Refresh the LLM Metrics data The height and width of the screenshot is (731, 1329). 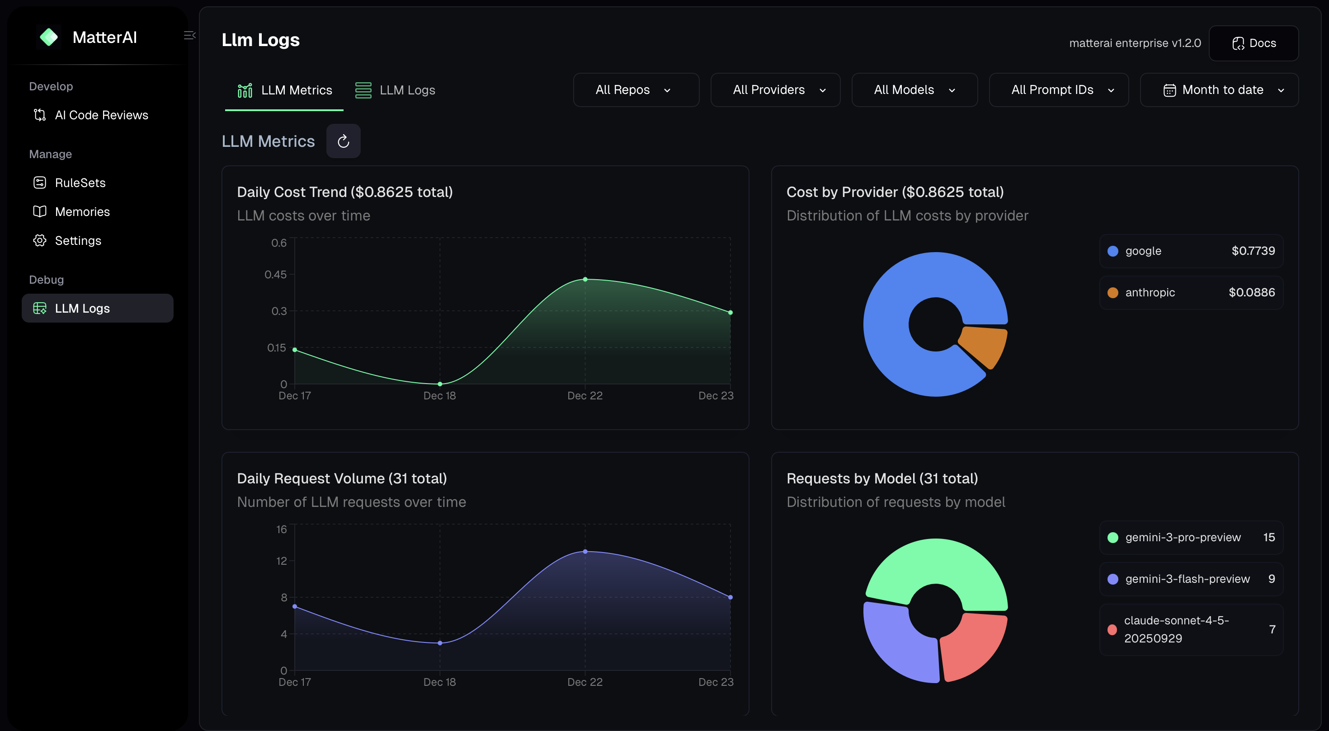tap(343, 141)
